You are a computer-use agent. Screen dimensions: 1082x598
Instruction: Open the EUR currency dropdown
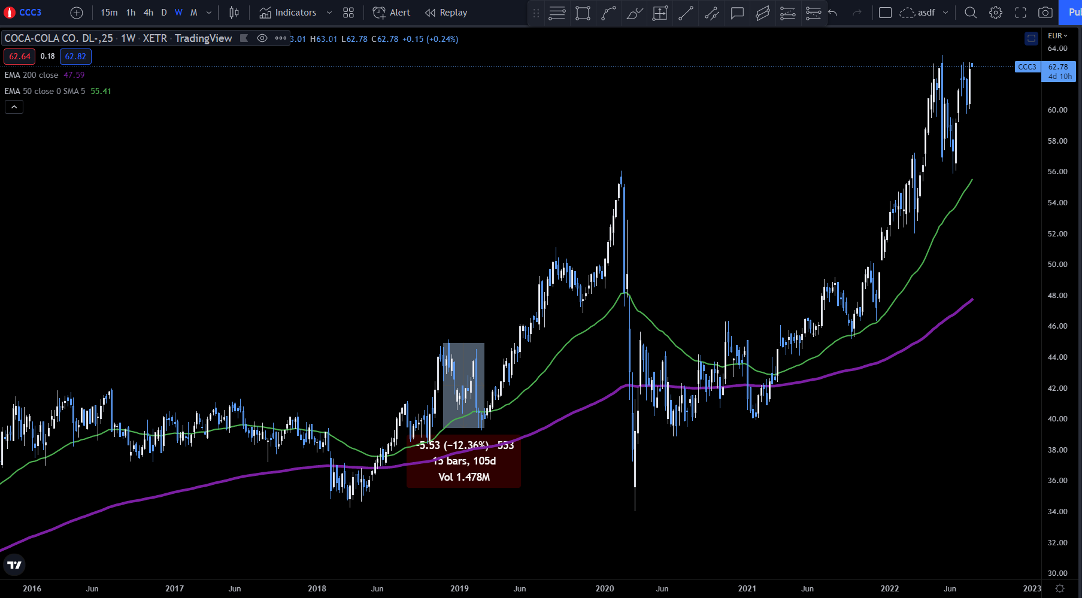click(1057, 36)
